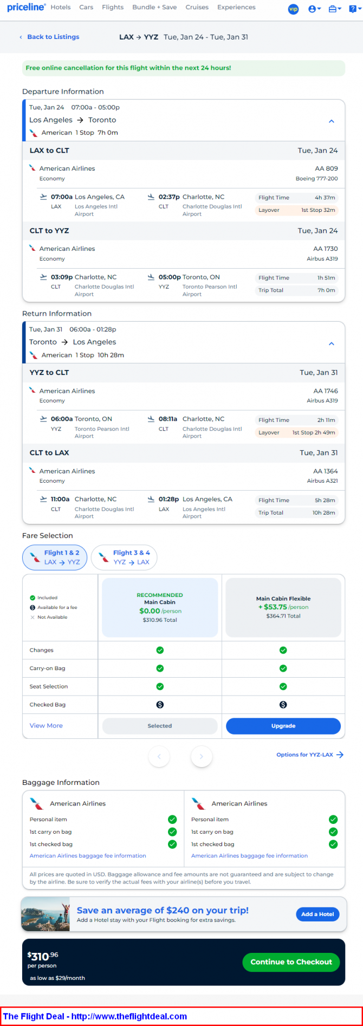Click Add a Hotel button
Image resolution: width=363 pixels, height=1026 pixels.
pos(317,914)
